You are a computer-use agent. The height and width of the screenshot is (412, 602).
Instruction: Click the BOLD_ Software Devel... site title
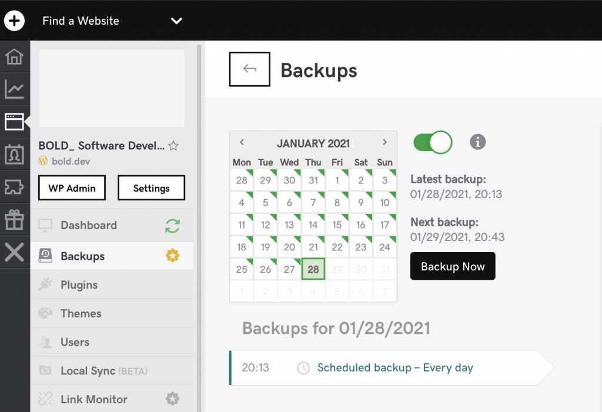101,146
